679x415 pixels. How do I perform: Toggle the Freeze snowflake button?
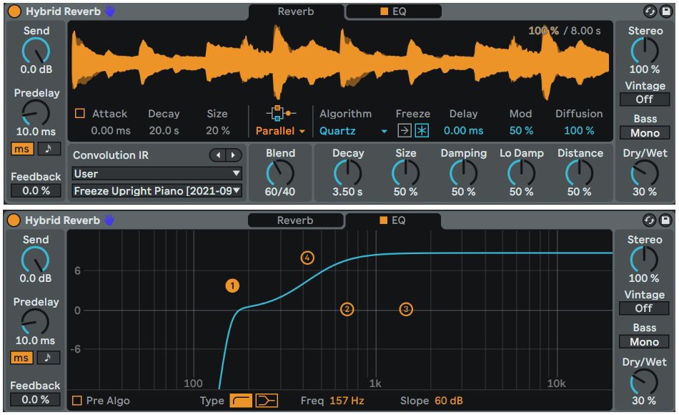(x=422, y=130)
